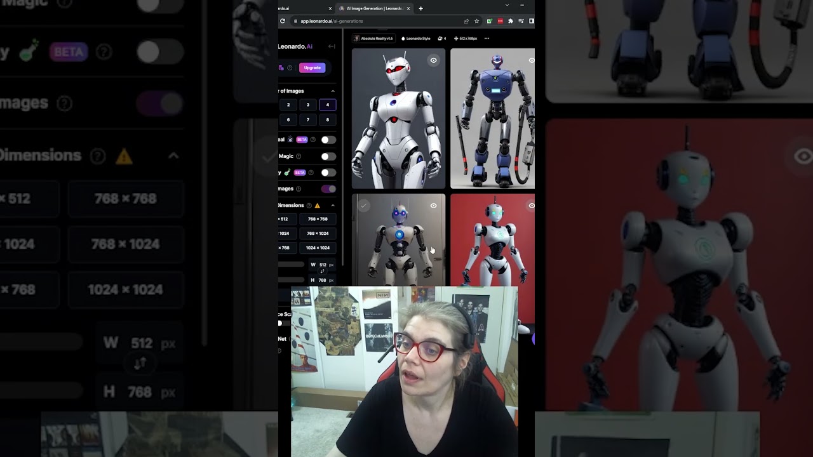This screenshot has height=457, width=813.
Task: Toggle browser side panel icon
Action: pyautogui.click(x=531, y=21)
